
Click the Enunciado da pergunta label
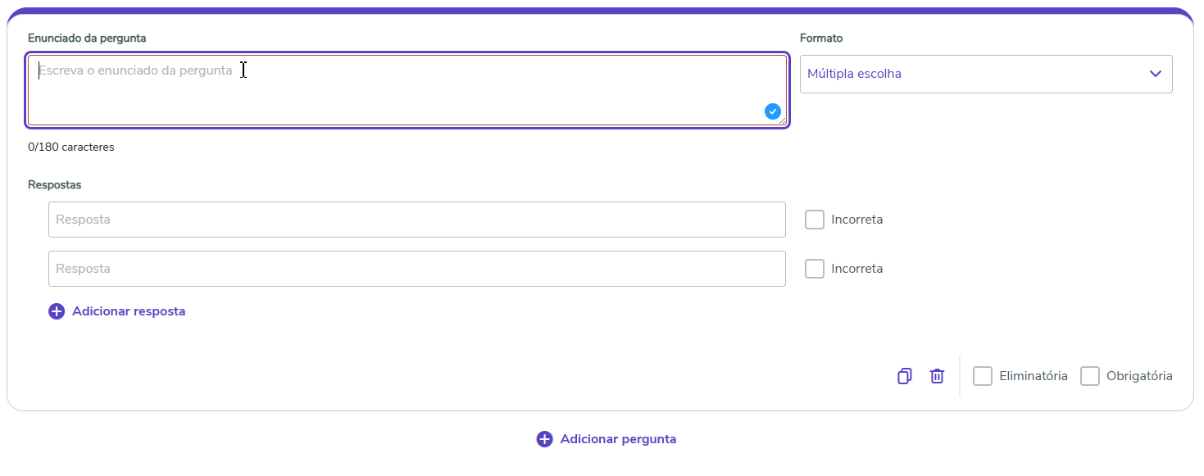87,38
